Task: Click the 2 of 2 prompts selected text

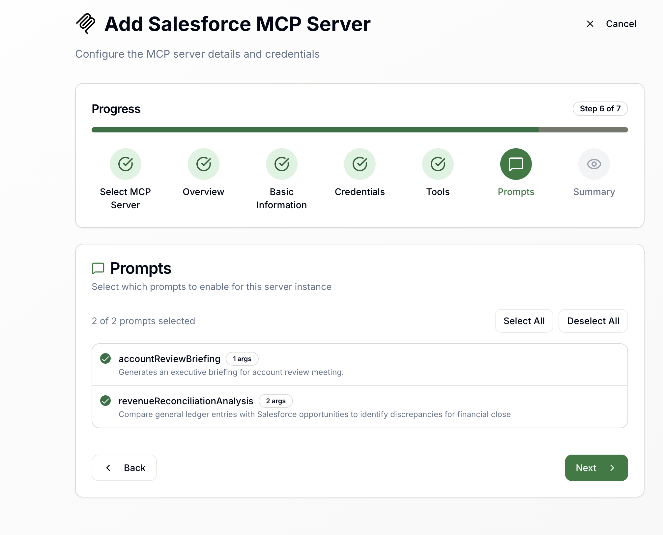Action: coord(143,321)
